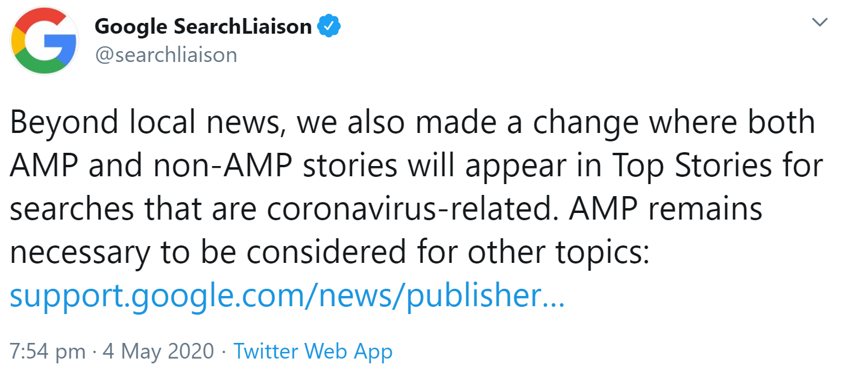
Task: Click the @searchliaison handle
Action: (166, 55)
